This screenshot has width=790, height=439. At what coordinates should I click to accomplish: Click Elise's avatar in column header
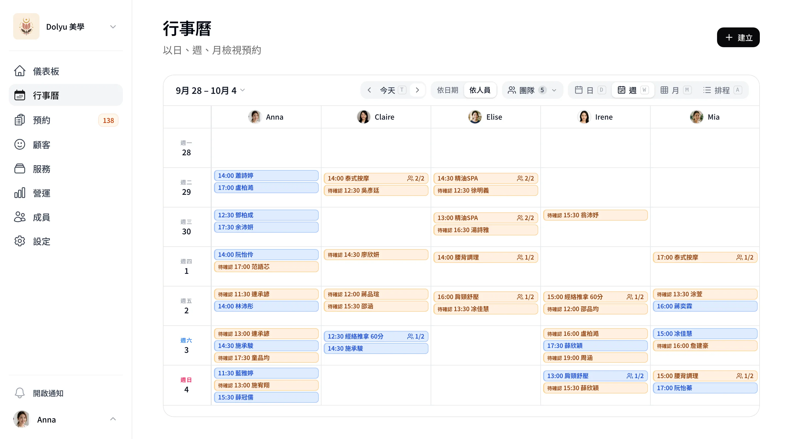(x=475, y=117)
